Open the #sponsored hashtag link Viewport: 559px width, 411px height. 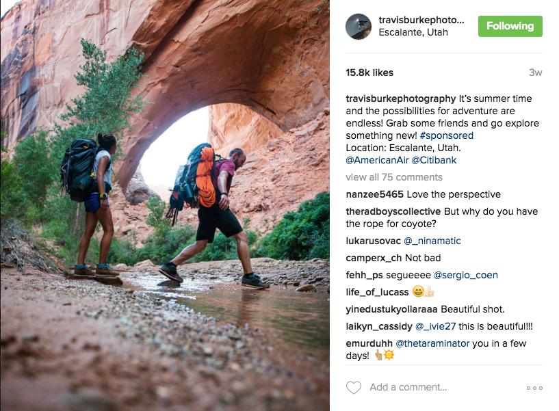pos(446,135)
